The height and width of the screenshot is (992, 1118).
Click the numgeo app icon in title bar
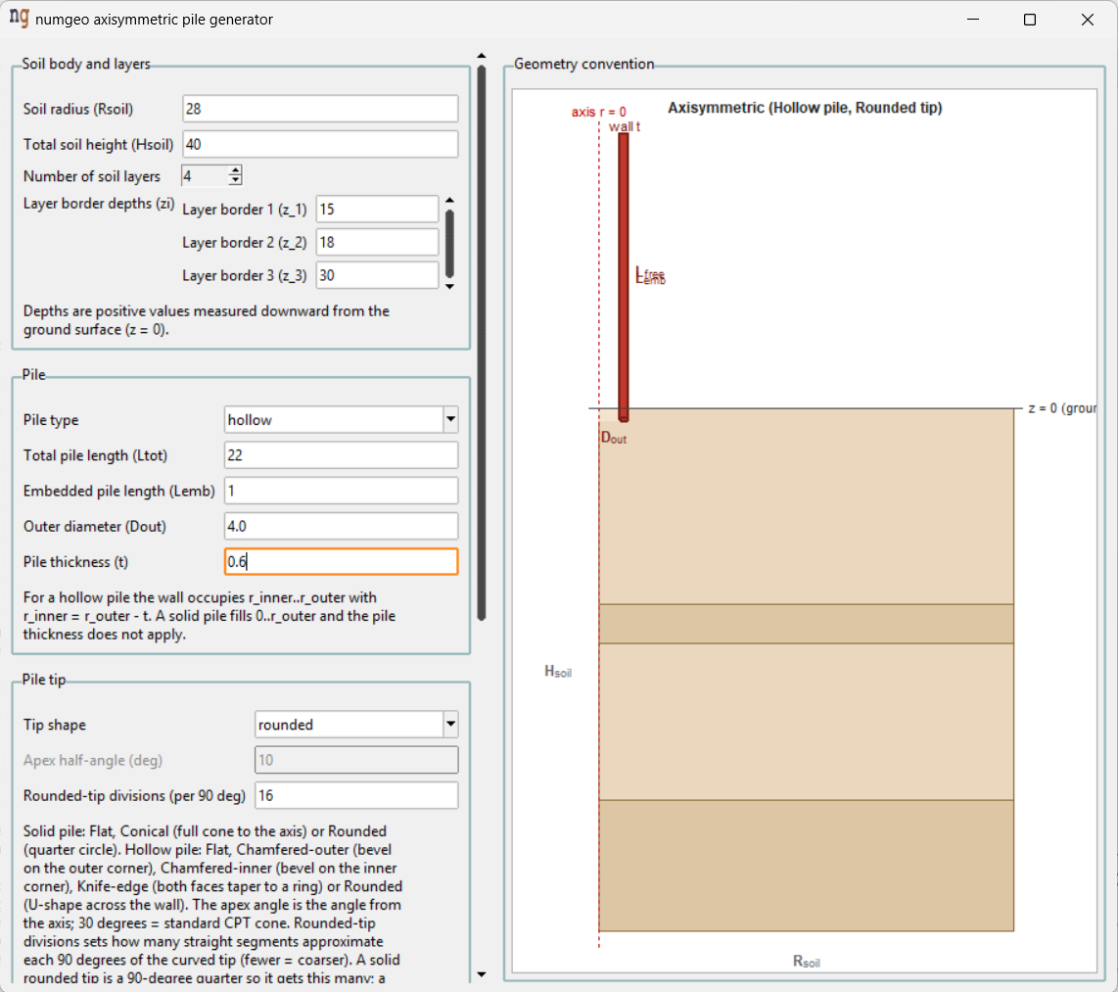tap(20, 18)
